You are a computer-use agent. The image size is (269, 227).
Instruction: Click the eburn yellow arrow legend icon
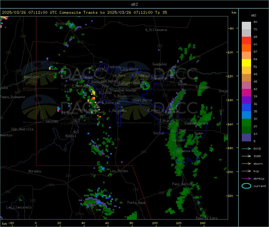pyautogui.click(x=246, y=164)
